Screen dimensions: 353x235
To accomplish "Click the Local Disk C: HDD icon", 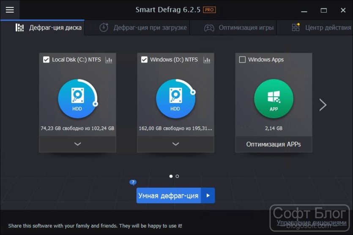I will (78, 99).
